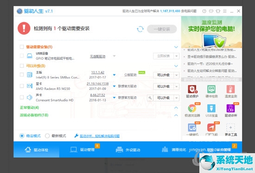Switch to the 驱动管理 tab
This screenshot has height=173, width=255.
click(83, 149)
